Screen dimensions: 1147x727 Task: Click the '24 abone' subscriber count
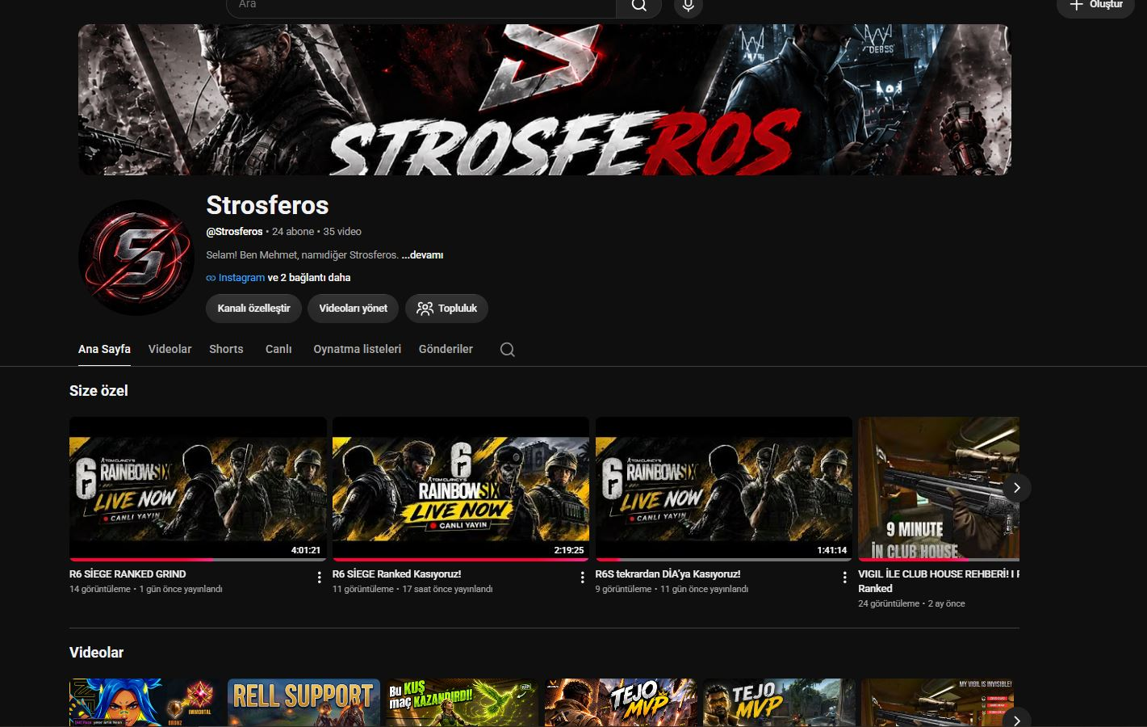point(293,232)
